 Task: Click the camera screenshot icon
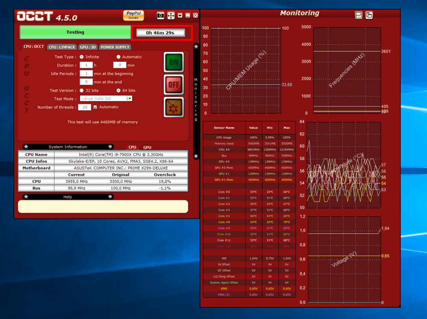(x=161, y=16)
